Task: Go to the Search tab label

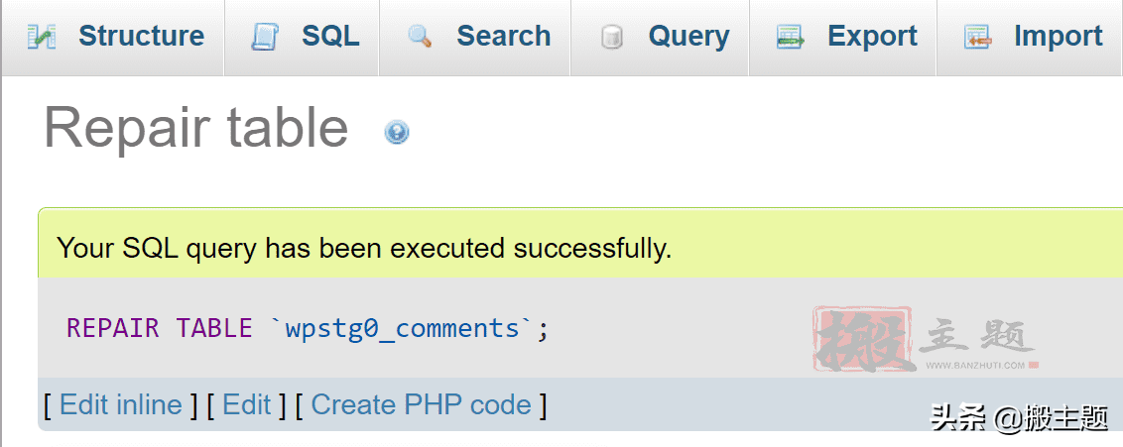Action: pyautogui.click(x=503, y=37)
